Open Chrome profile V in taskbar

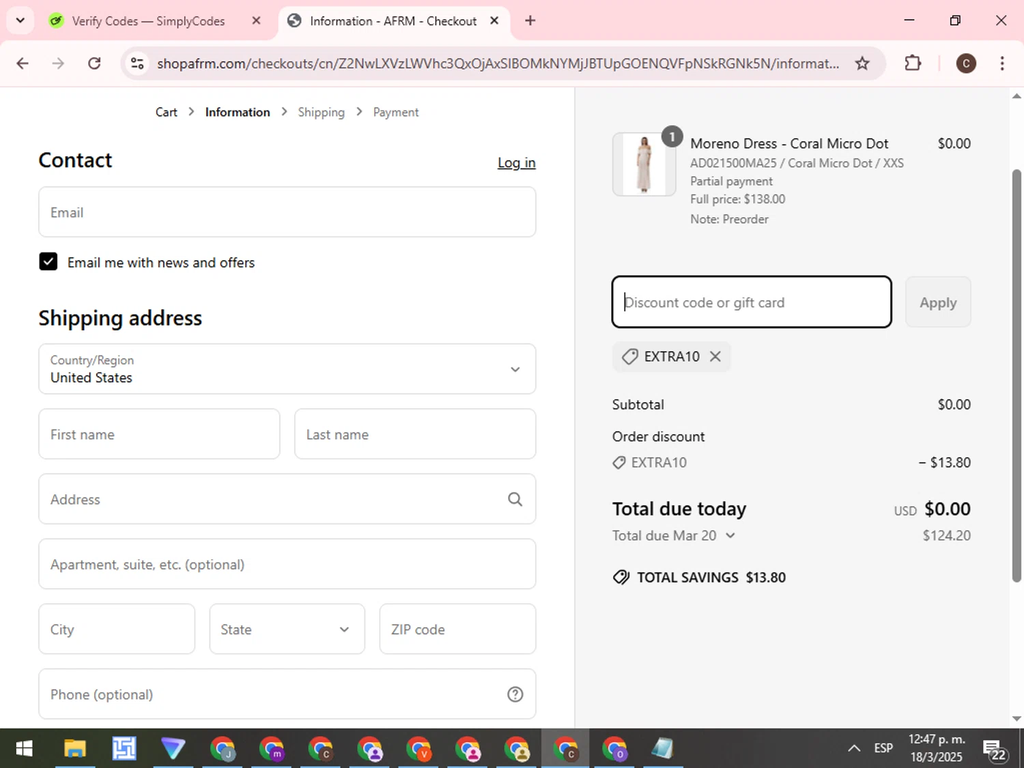[x=418, y=749]
